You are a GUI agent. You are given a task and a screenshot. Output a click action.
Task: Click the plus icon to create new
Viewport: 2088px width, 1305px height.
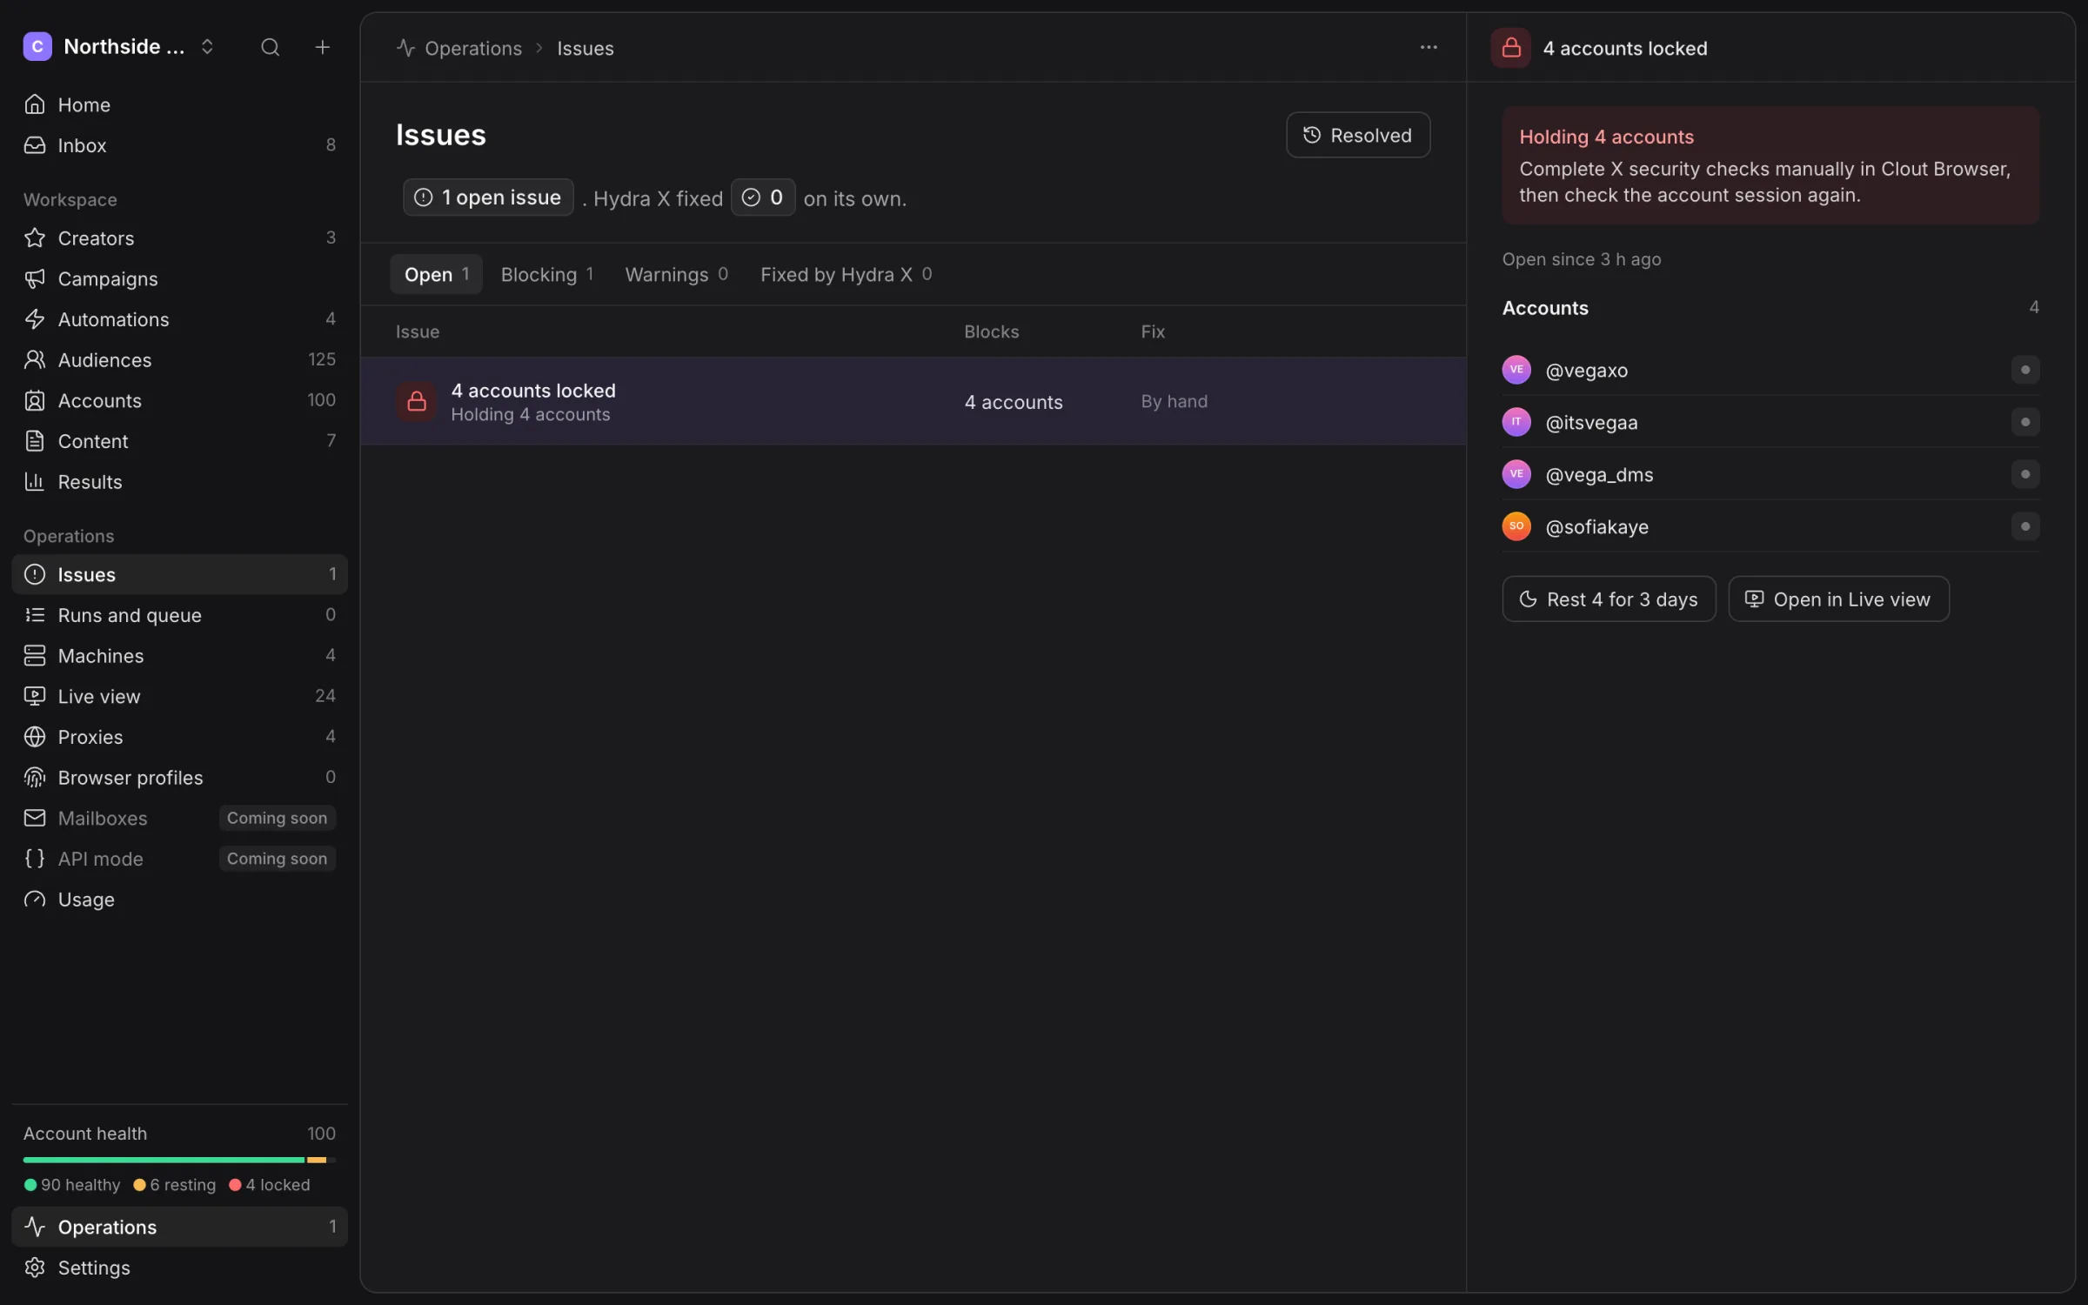coord(322,47)
